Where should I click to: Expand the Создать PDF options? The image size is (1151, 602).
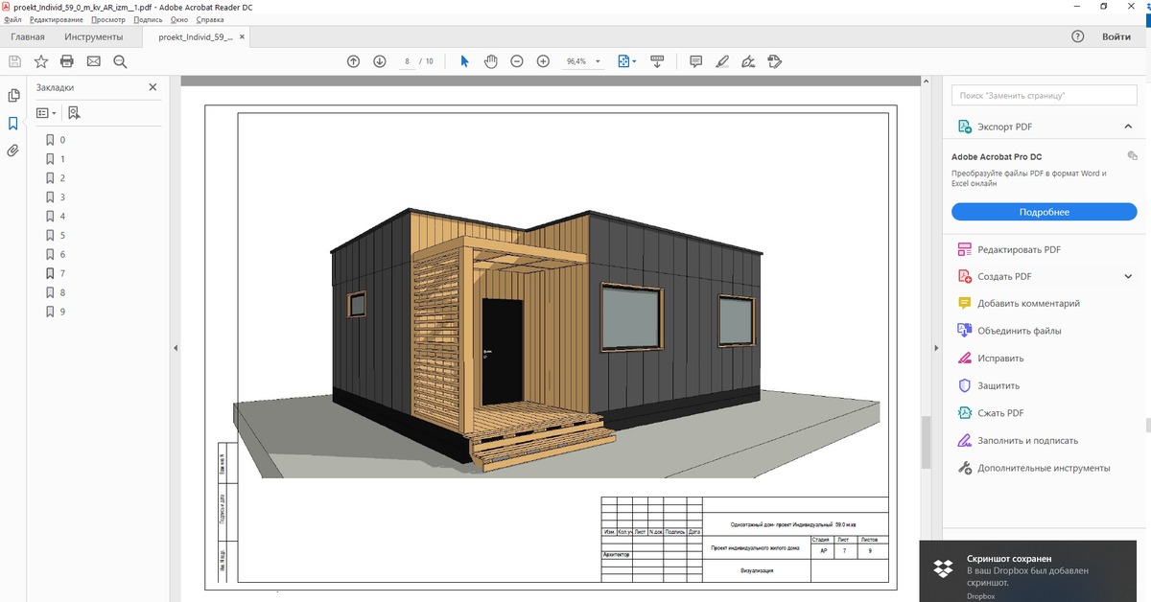coord(1128,276)
